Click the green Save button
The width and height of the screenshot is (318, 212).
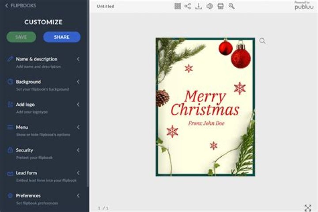pos(21,37)
